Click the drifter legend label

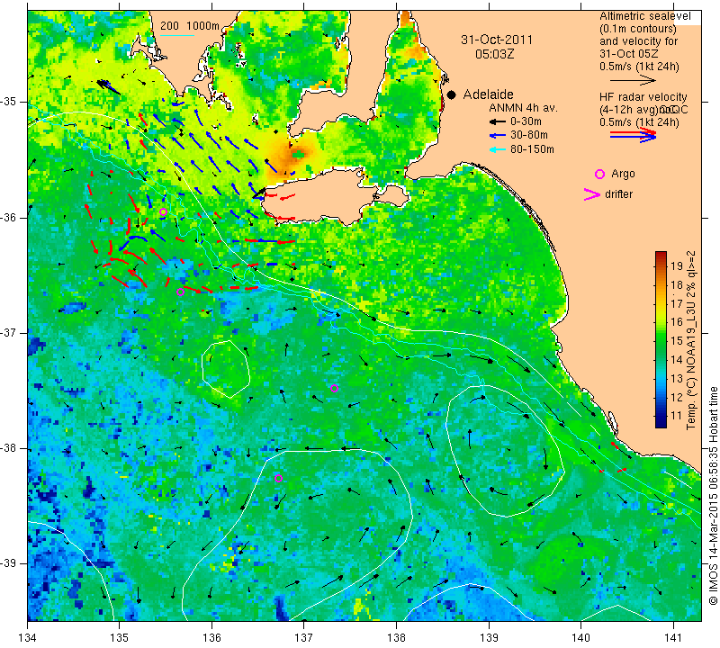click(618, 194)
